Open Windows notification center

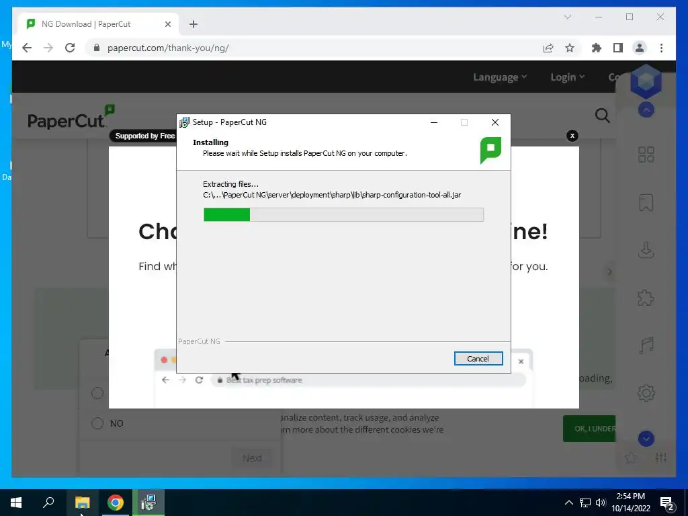point(667,503)
